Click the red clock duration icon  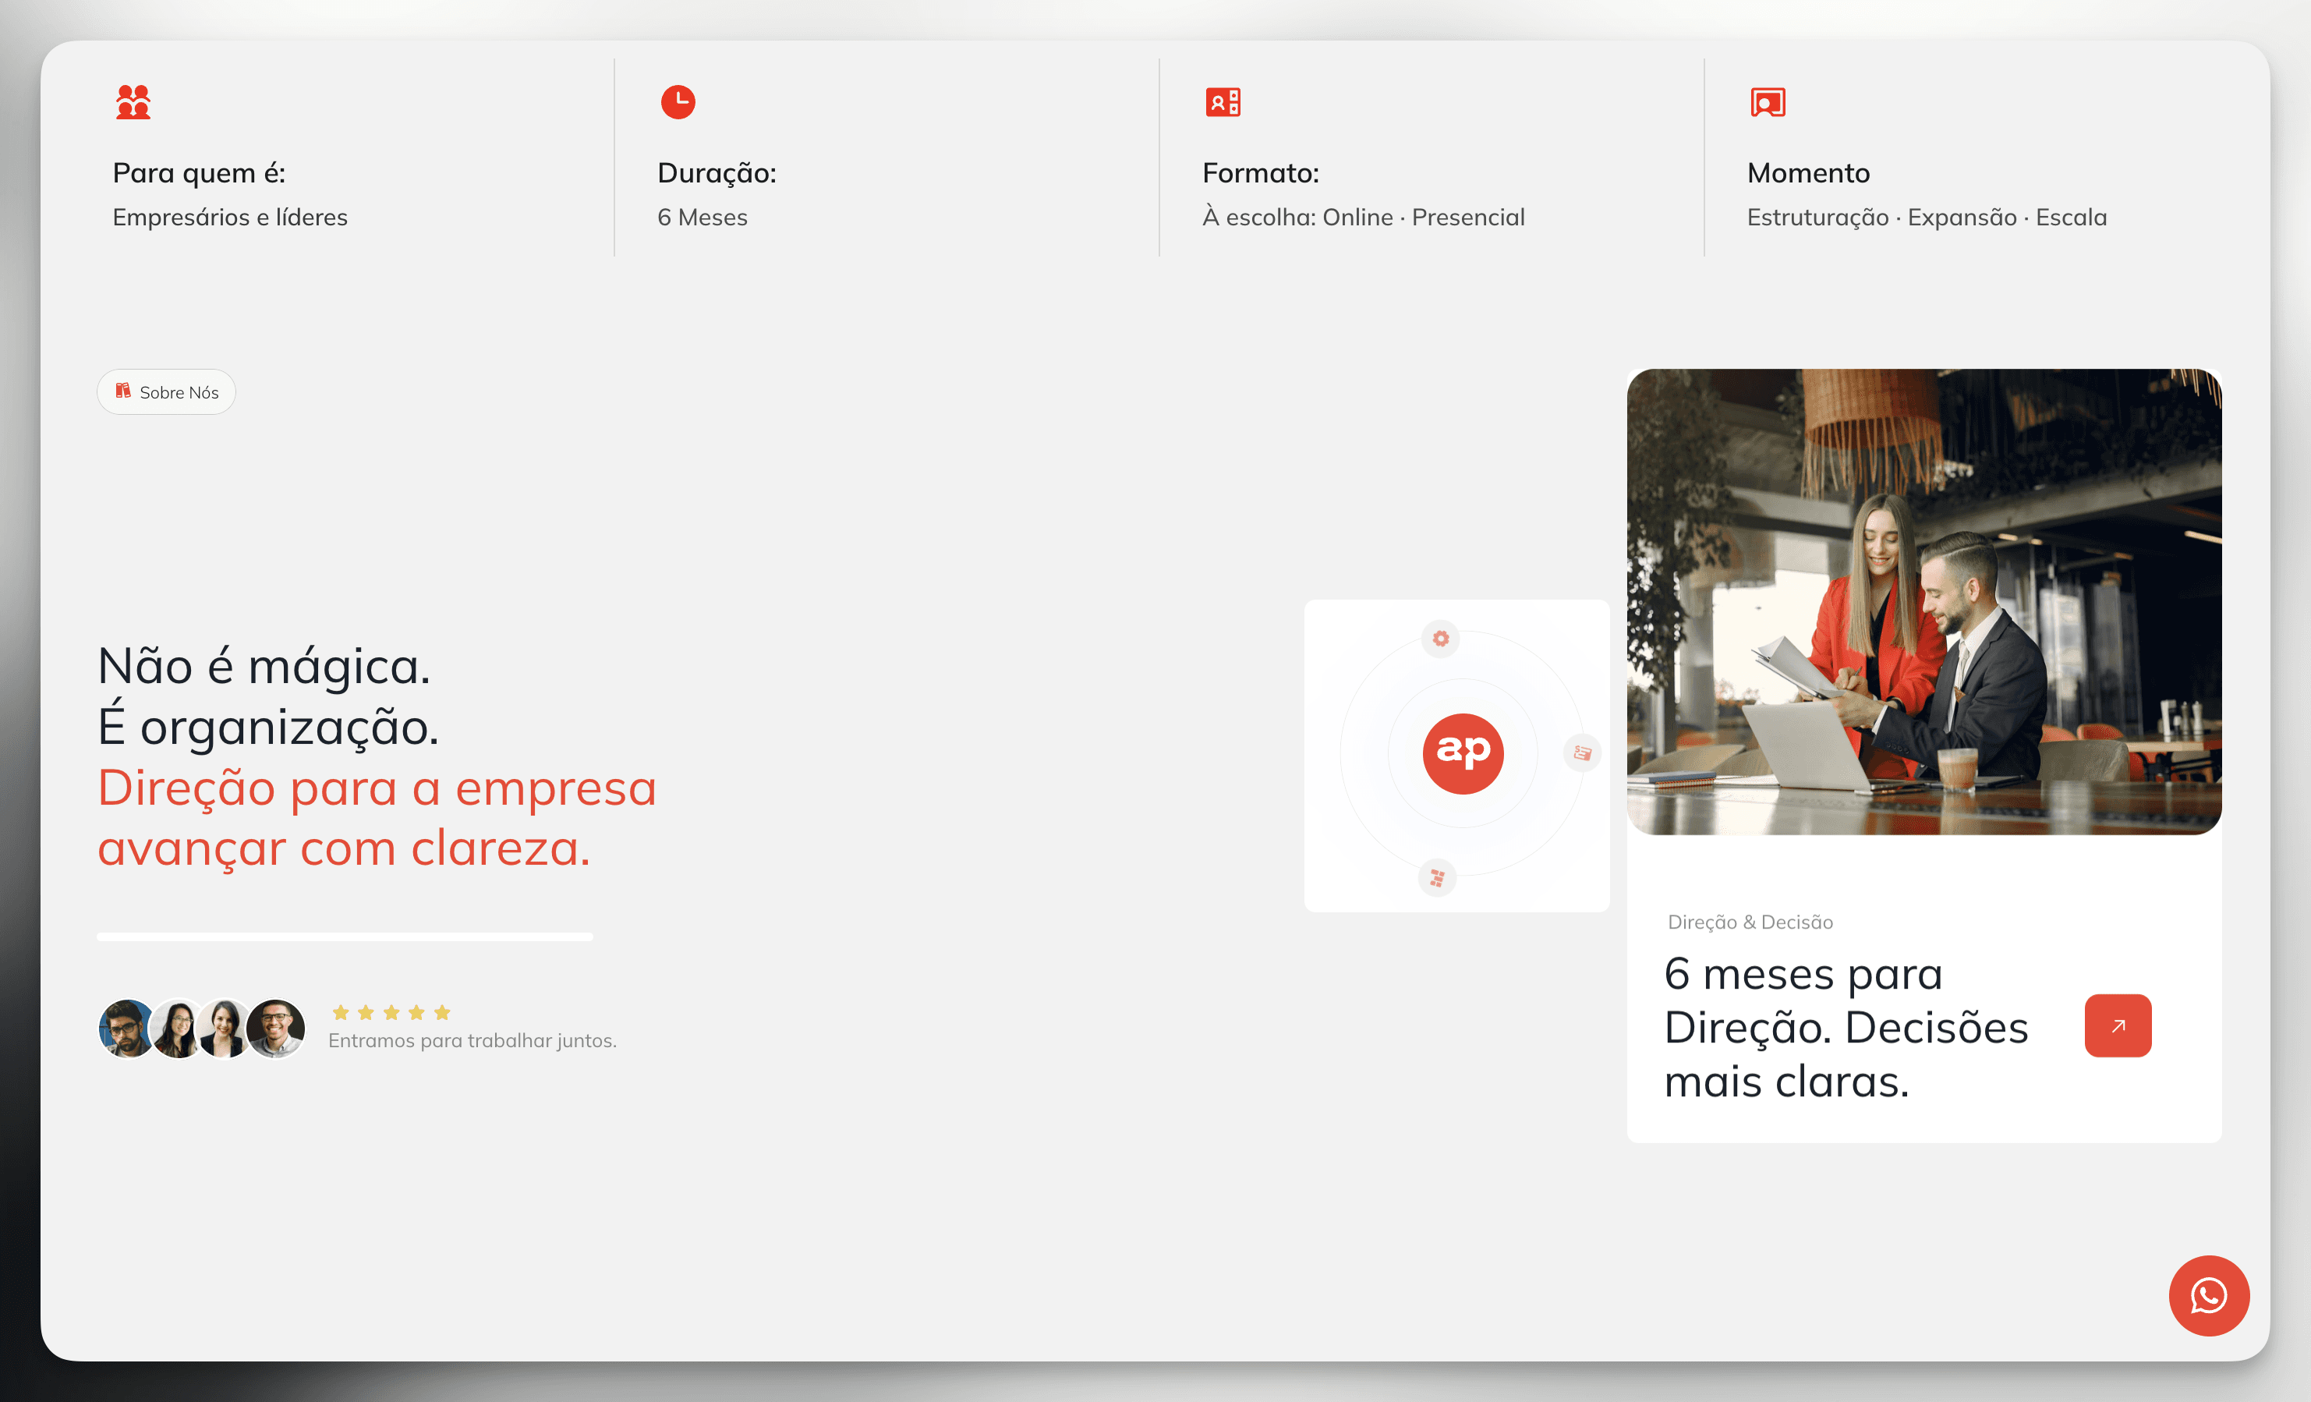pos(678,101)
